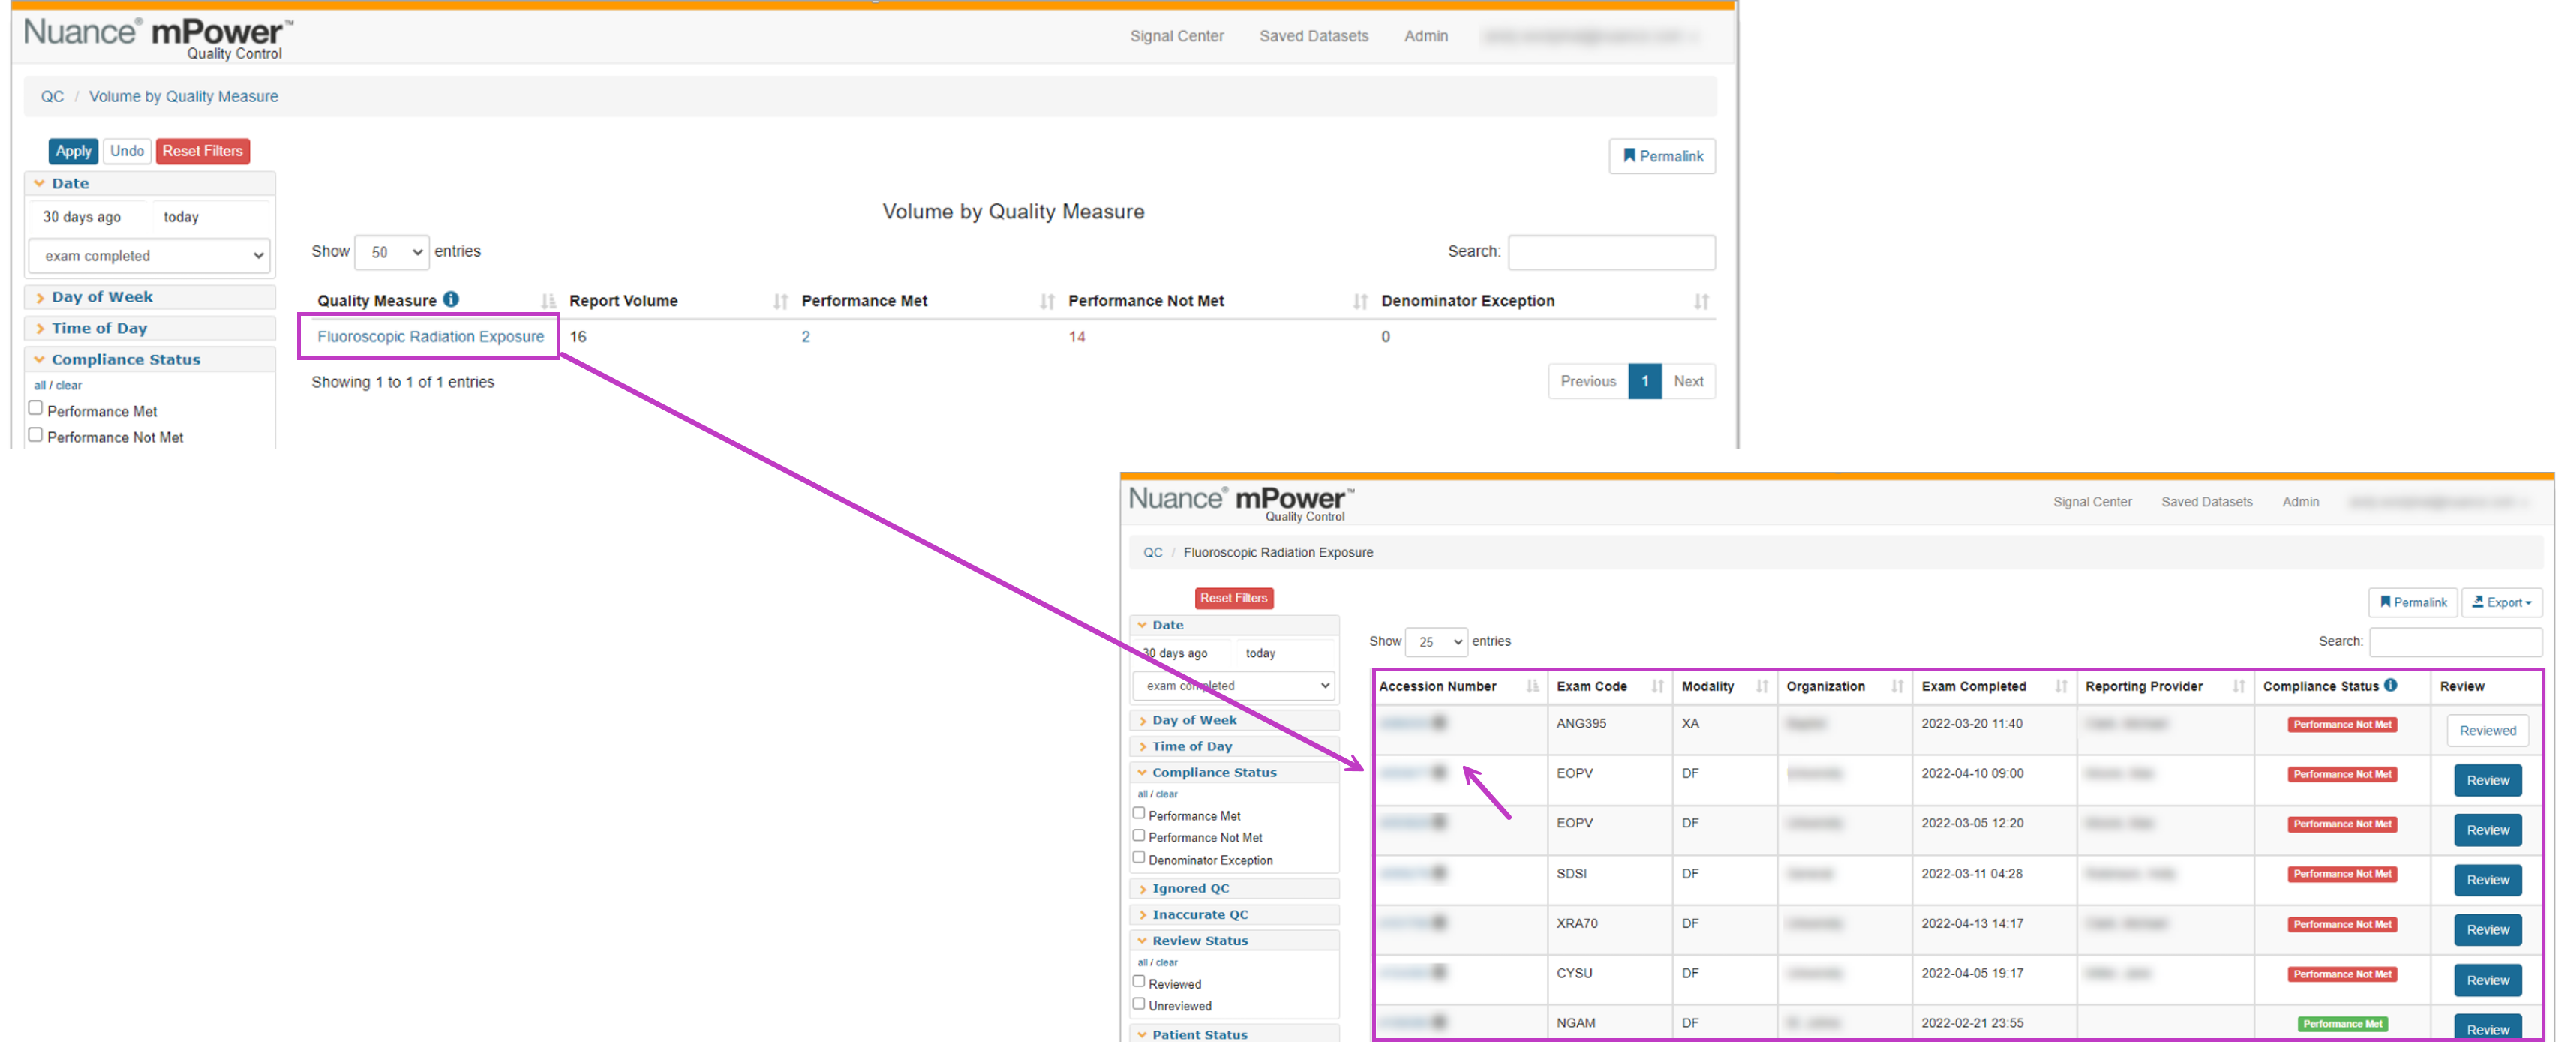Collapse Patient Status section
2565x1042 pixels.
(1233, 1034)
